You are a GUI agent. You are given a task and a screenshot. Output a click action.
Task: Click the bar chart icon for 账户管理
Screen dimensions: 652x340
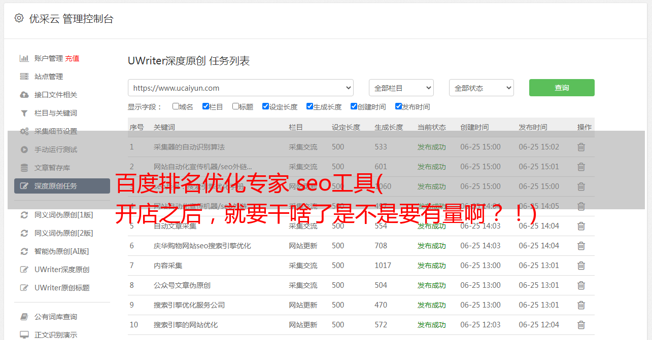[x=24, y=58]
